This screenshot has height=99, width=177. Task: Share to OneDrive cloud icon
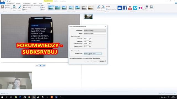pos(120,8)
